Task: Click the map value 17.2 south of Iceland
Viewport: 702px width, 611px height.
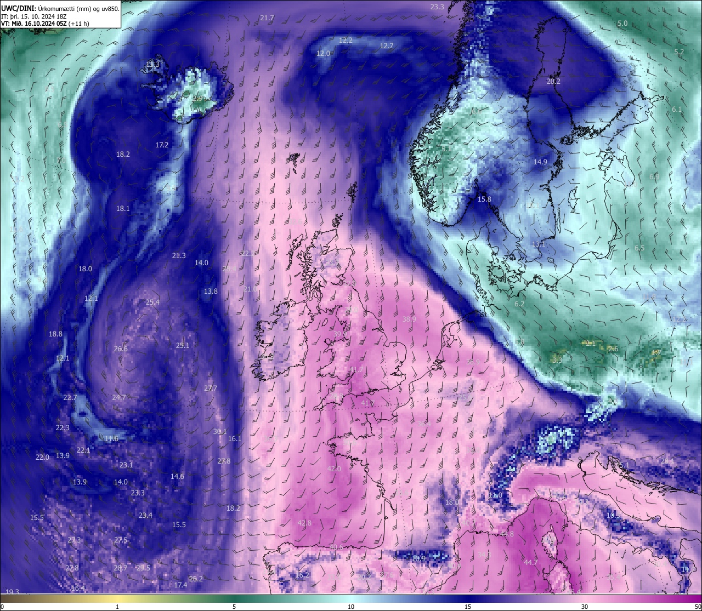Action: coord(162,145)
